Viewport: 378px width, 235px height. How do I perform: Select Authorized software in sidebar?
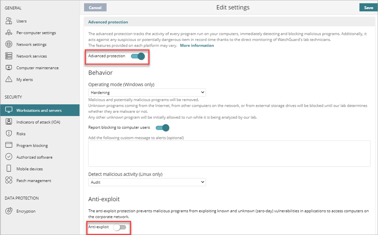pyautogui.click(x=34, y=157)
